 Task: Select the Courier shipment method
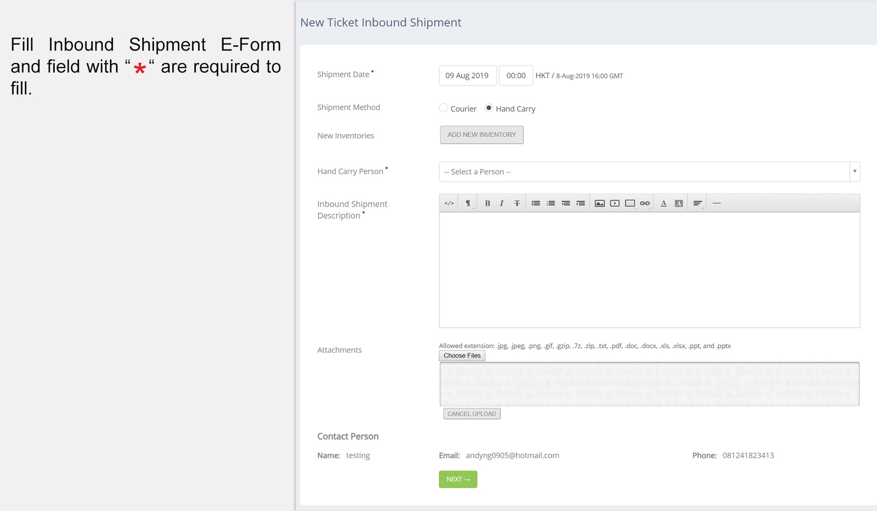[443, 108]
